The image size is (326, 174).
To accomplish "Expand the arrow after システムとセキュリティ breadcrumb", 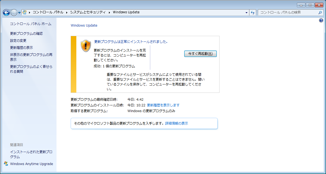I will pyautogui.click(x=109, y=12).
